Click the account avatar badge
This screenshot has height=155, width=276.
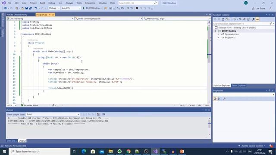point(246,3)
